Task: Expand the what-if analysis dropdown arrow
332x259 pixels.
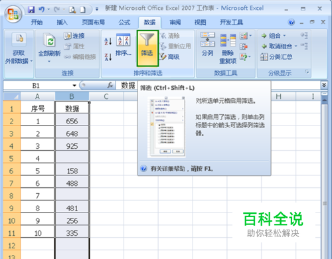Action: 250,57
